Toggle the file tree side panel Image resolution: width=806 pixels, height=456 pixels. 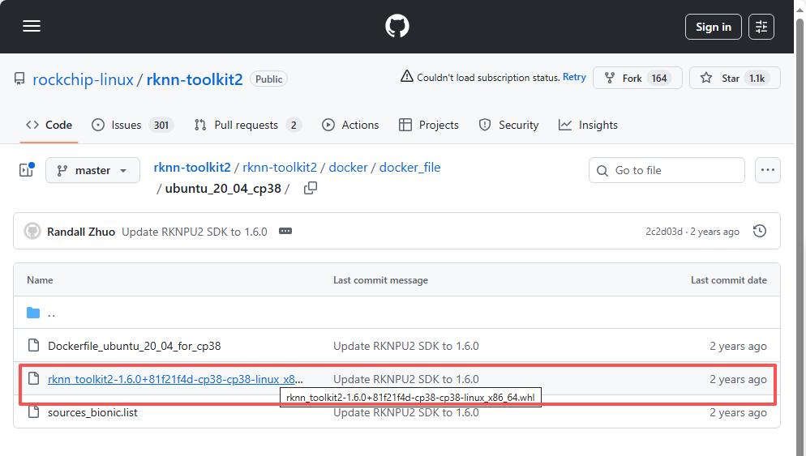tap(26, 170)
